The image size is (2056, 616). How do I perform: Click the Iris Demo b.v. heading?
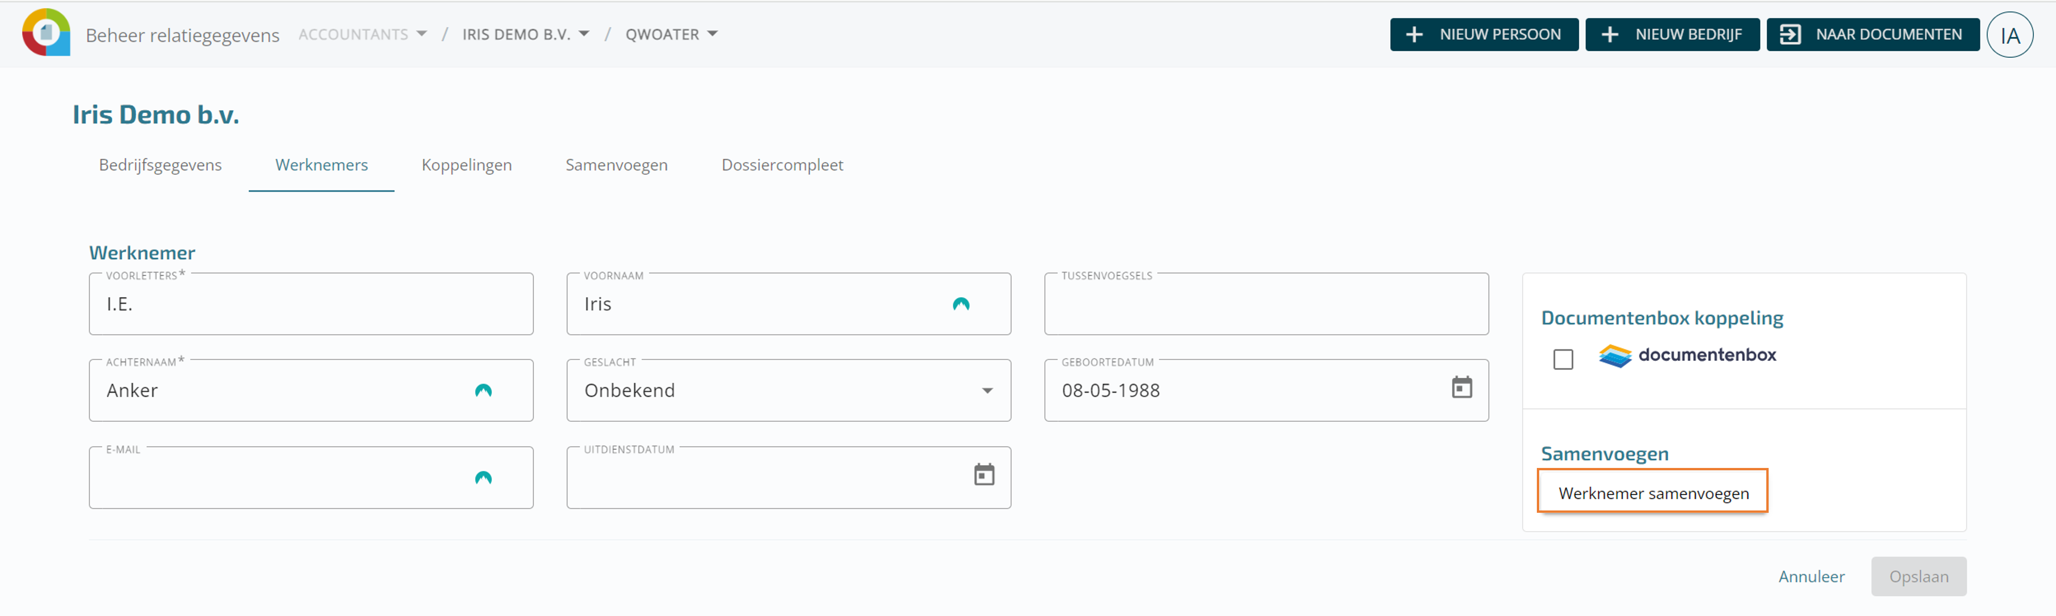coord(156,115)
